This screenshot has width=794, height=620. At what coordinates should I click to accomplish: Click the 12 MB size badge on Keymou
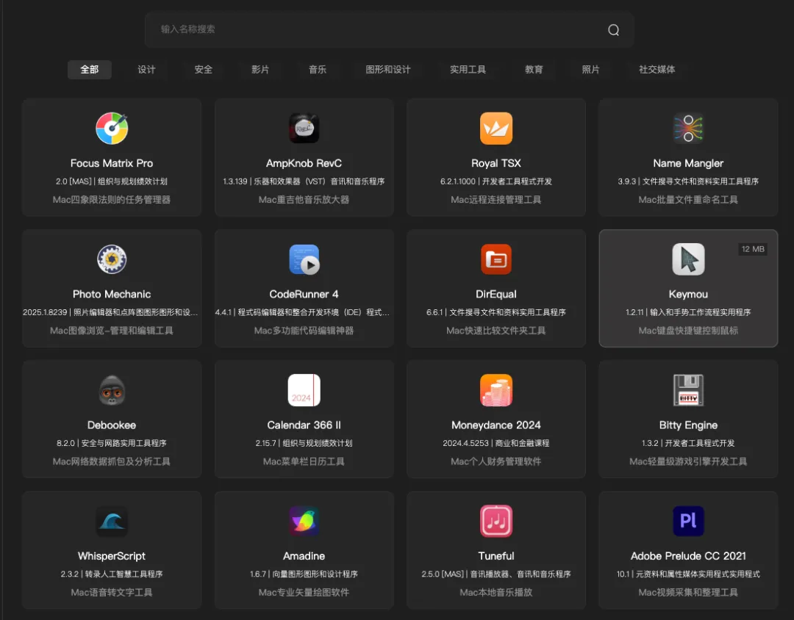(x=753, y=249)
